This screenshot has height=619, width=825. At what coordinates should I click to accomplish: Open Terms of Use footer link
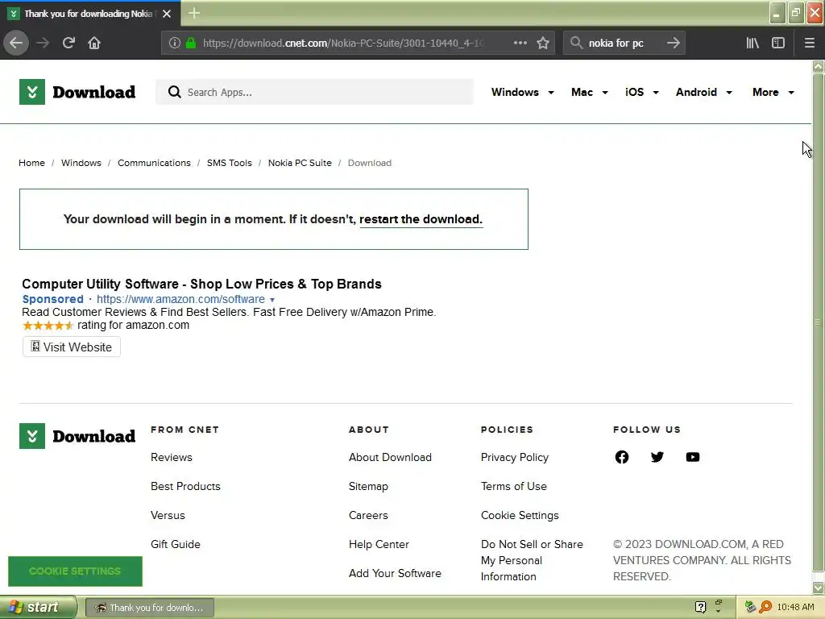click(x=513, y=486)
